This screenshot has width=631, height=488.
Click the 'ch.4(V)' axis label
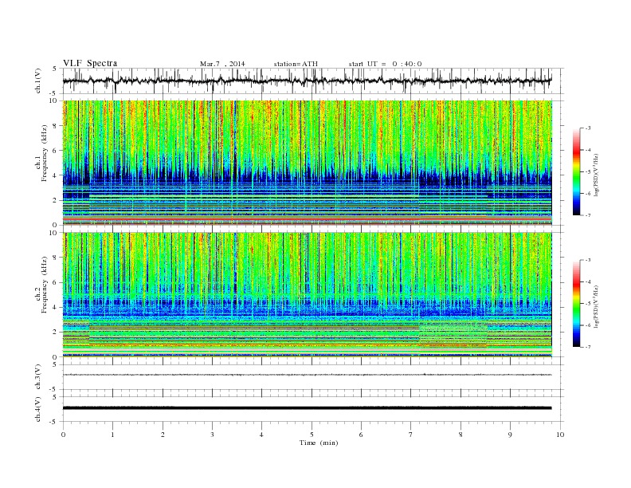click(x=38, y=409)
